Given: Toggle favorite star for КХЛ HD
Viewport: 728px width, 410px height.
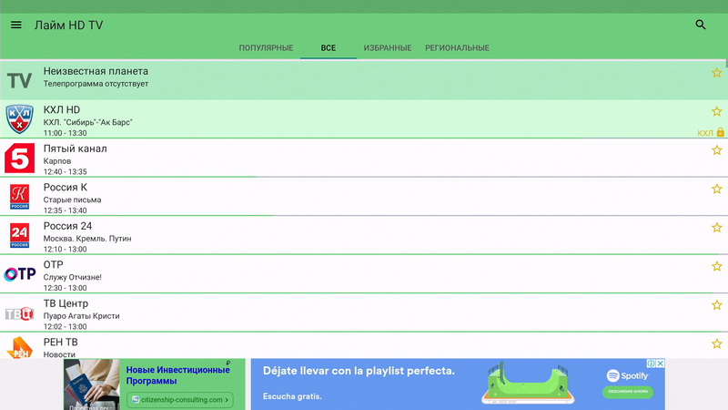Looking at the screenshot, I should (716, 111).
